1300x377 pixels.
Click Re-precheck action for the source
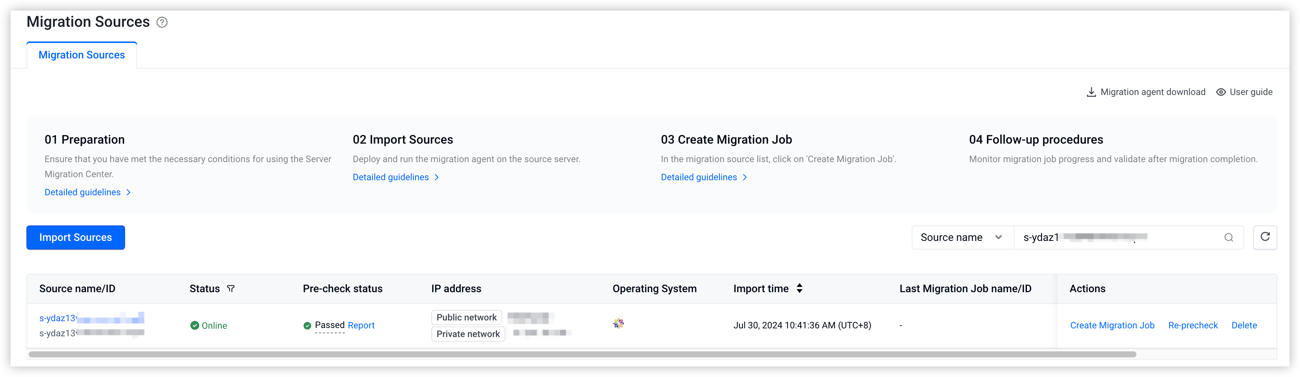tap(1193, 326)
